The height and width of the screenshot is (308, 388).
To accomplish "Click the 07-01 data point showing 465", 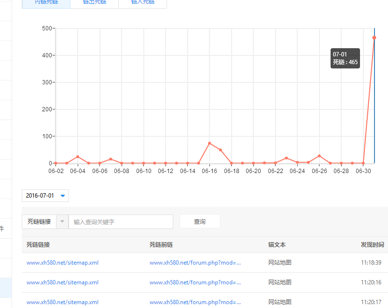I will pyautogui.click(x=374, y=38).
